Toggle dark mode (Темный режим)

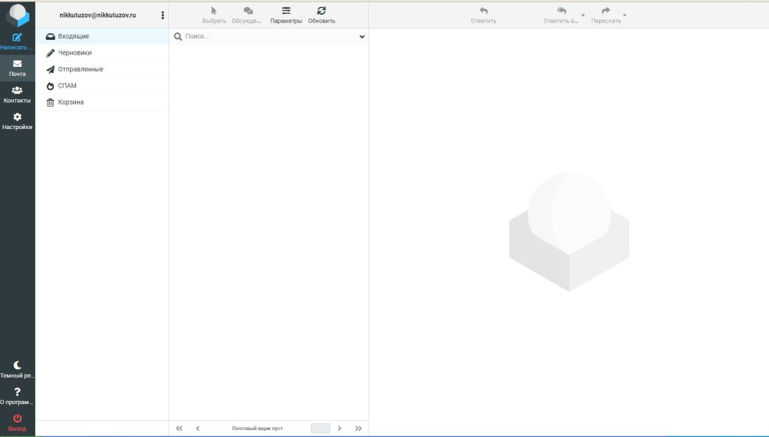pyautogui.click(x=17, y=370)
